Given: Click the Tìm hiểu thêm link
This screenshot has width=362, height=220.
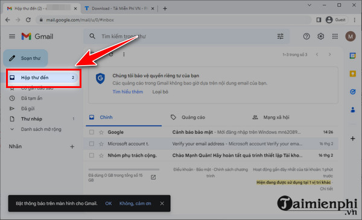Looking at the screenshot, I should tap(128, 92).
